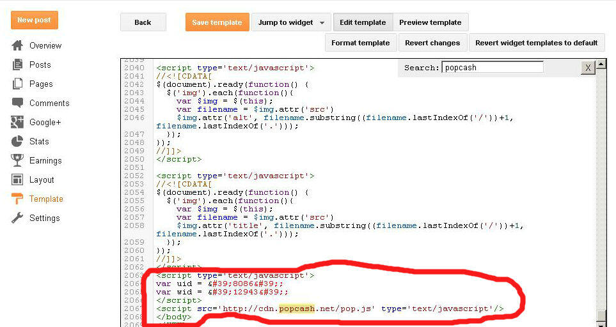Open the Comments section

pos(49,103)
